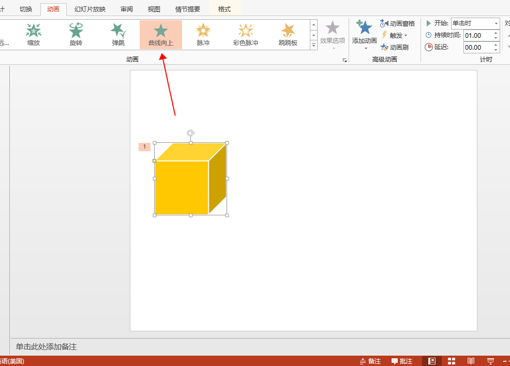Apply the 旋转 rotate animation
This screenshot has width=510, height=366.
[x=76, y=35]
